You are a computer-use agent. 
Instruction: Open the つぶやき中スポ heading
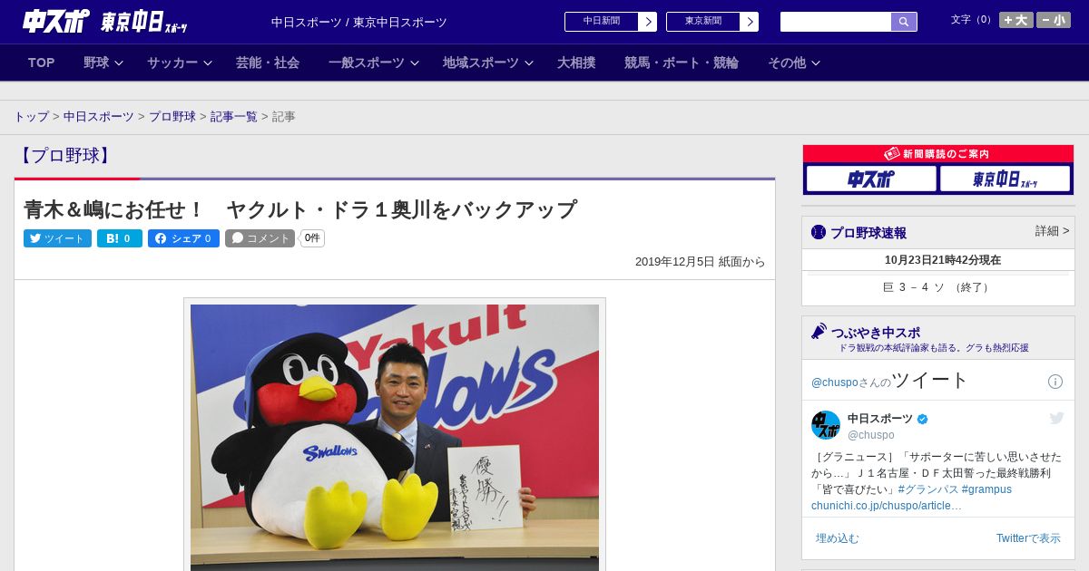tap(875, 333)
